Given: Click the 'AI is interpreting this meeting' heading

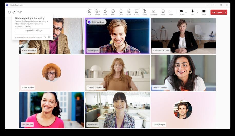Looking at the screenshot, I should tap(30, 18).
